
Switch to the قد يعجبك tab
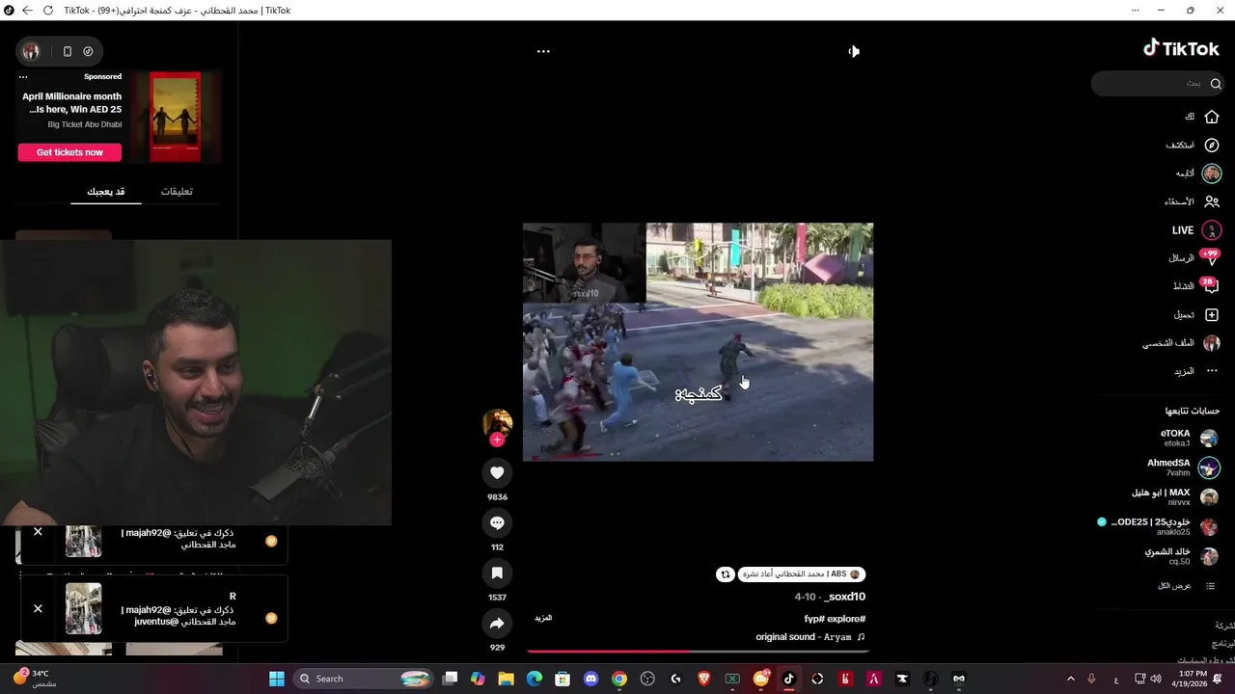(106, 191)
